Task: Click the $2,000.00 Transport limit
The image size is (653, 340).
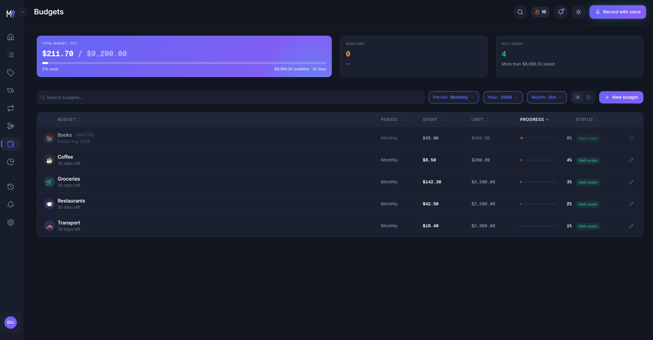Action: point(483,226)
